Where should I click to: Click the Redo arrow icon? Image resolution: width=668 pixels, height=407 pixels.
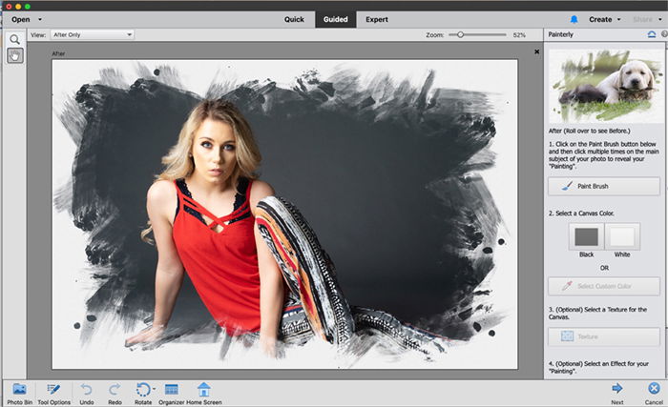pyautogui.click(x=115, y=389)
